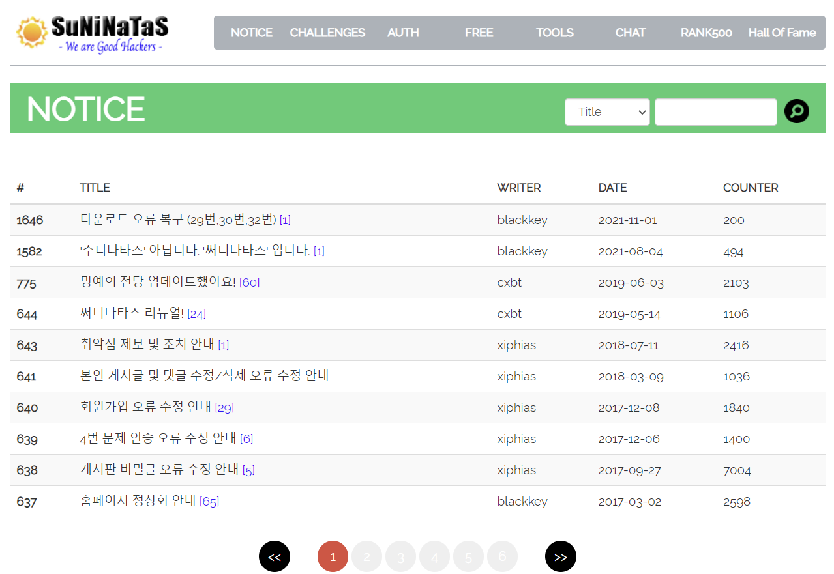Click writer xiphias on row 643
This screenshot has height=574, width=834.
click(516, 345)
